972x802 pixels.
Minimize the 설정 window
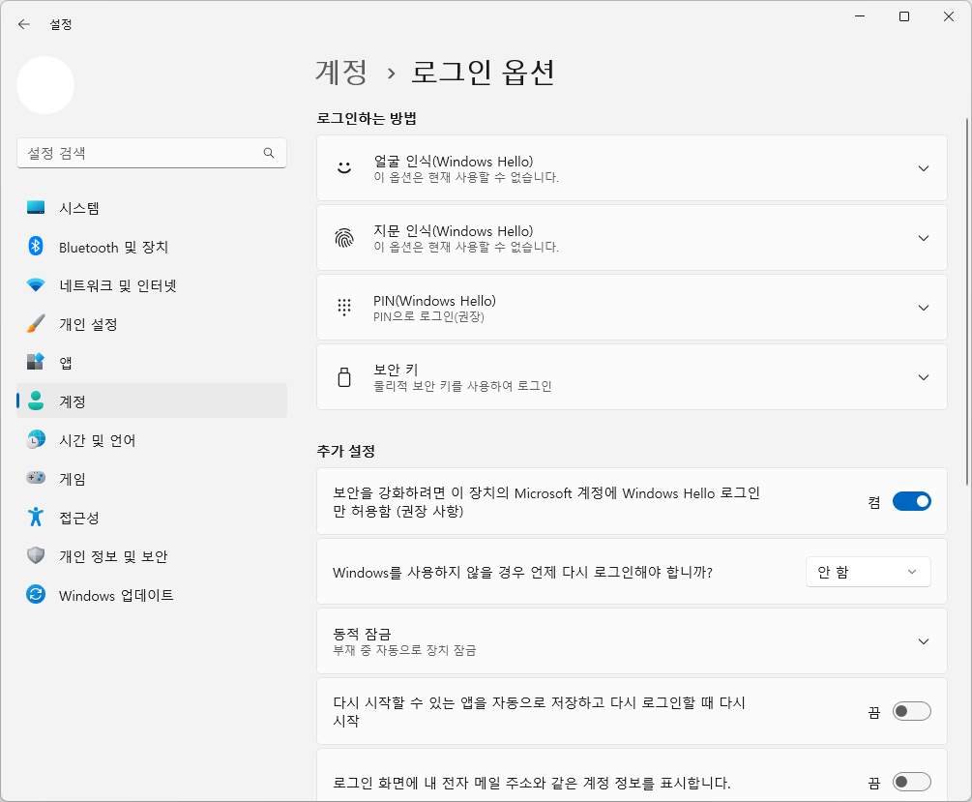click(860, 16)
